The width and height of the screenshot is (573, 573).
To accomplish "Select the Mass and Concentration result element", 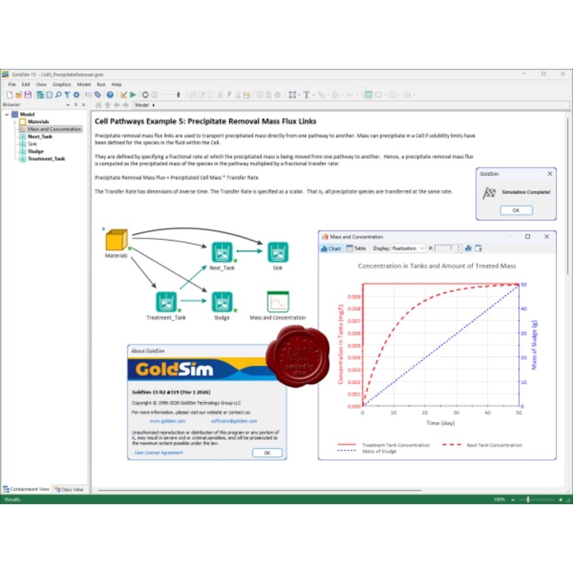I will point(278,302).
